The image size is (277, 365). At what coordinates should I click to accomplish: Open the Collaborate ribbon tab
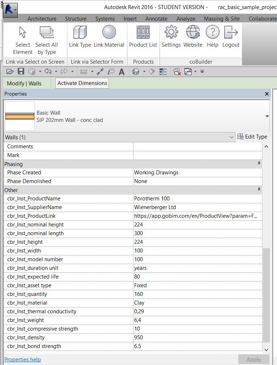pos(263,18)
